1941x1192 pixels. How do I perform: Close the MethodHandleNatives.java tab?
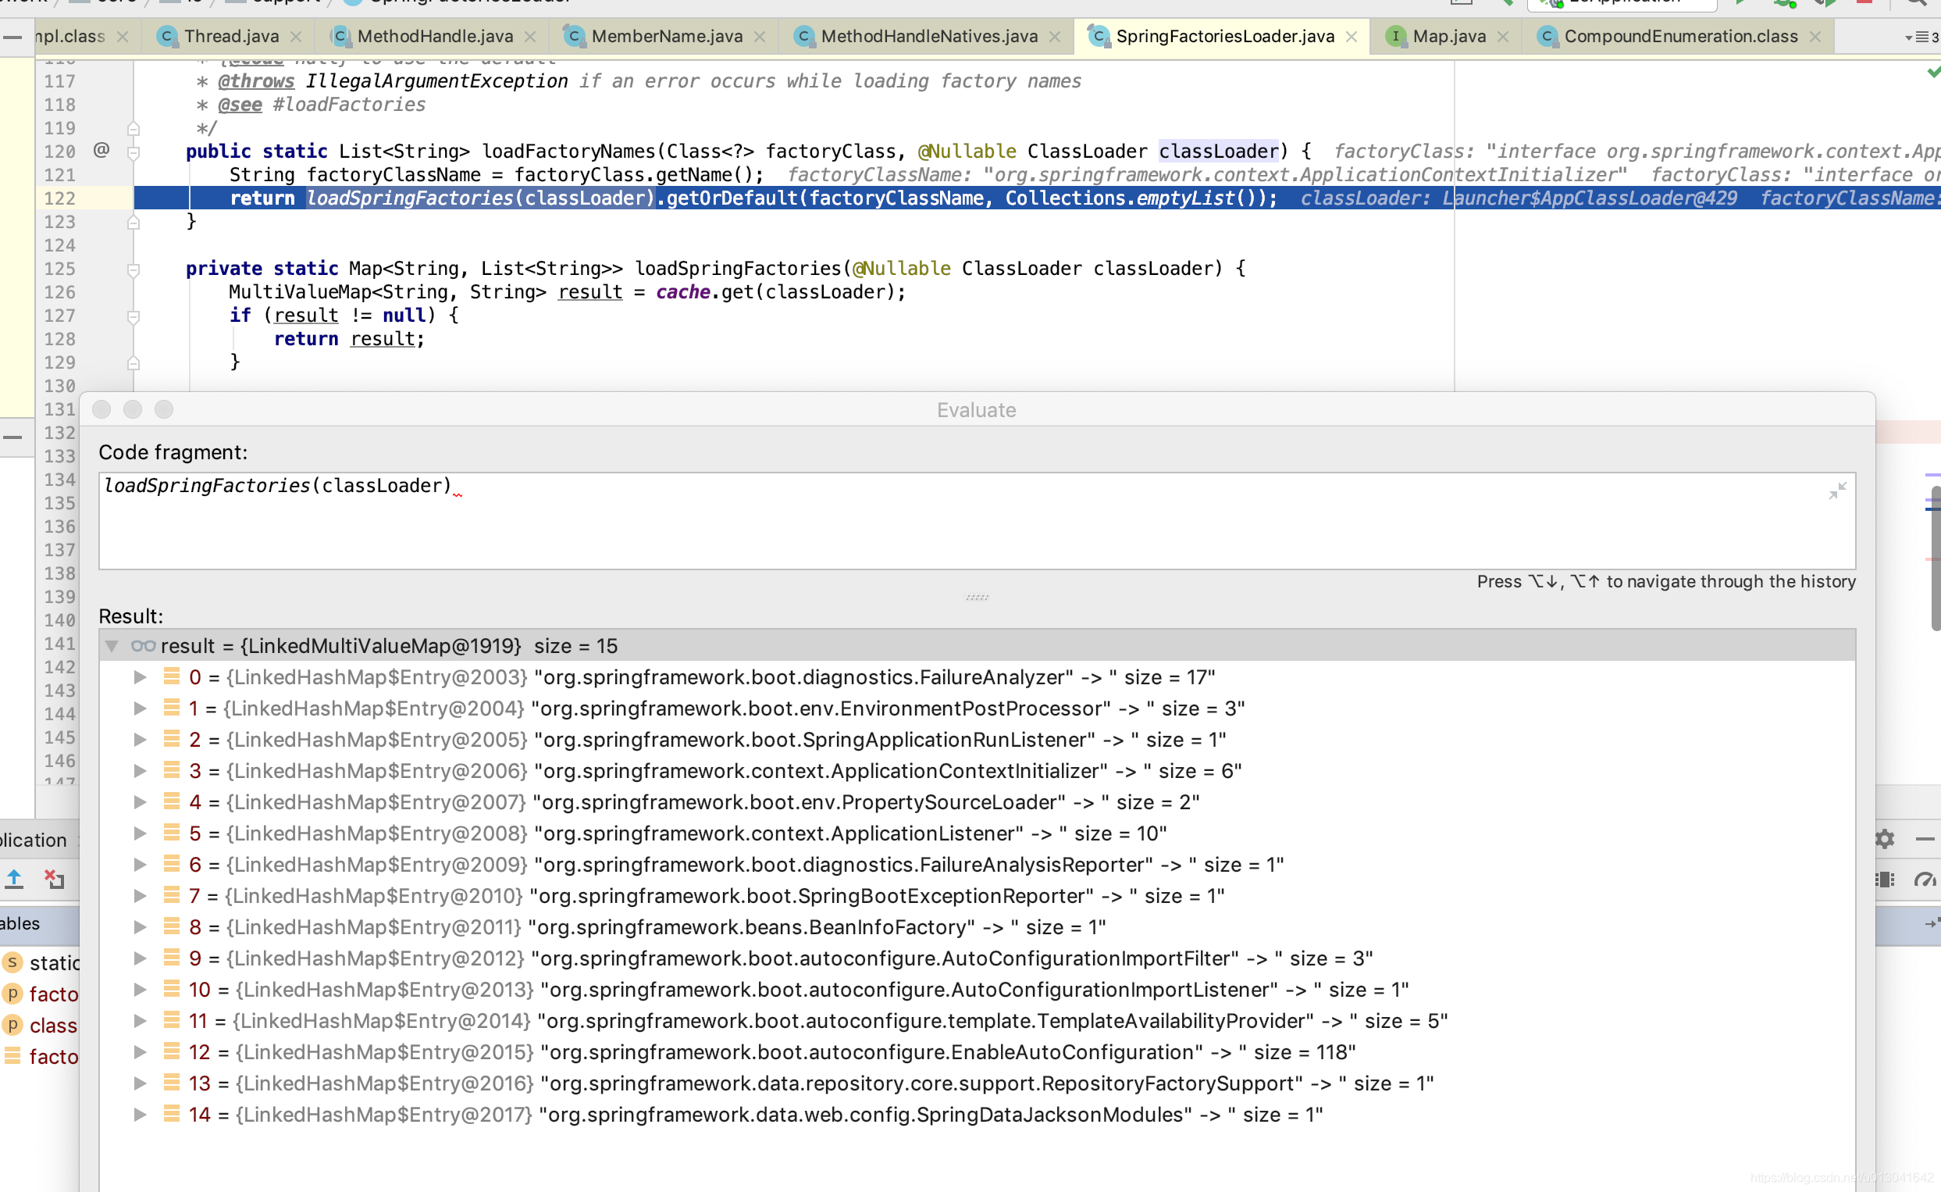1055,37
